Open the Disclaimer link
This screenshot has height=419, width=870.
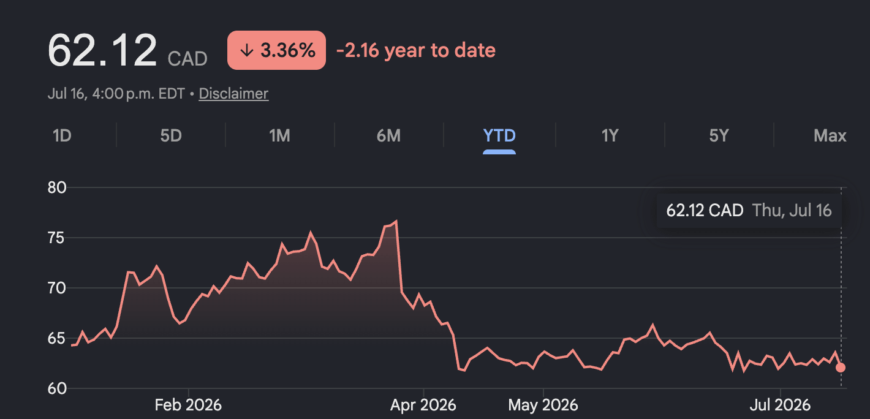[x=233, y=94]
